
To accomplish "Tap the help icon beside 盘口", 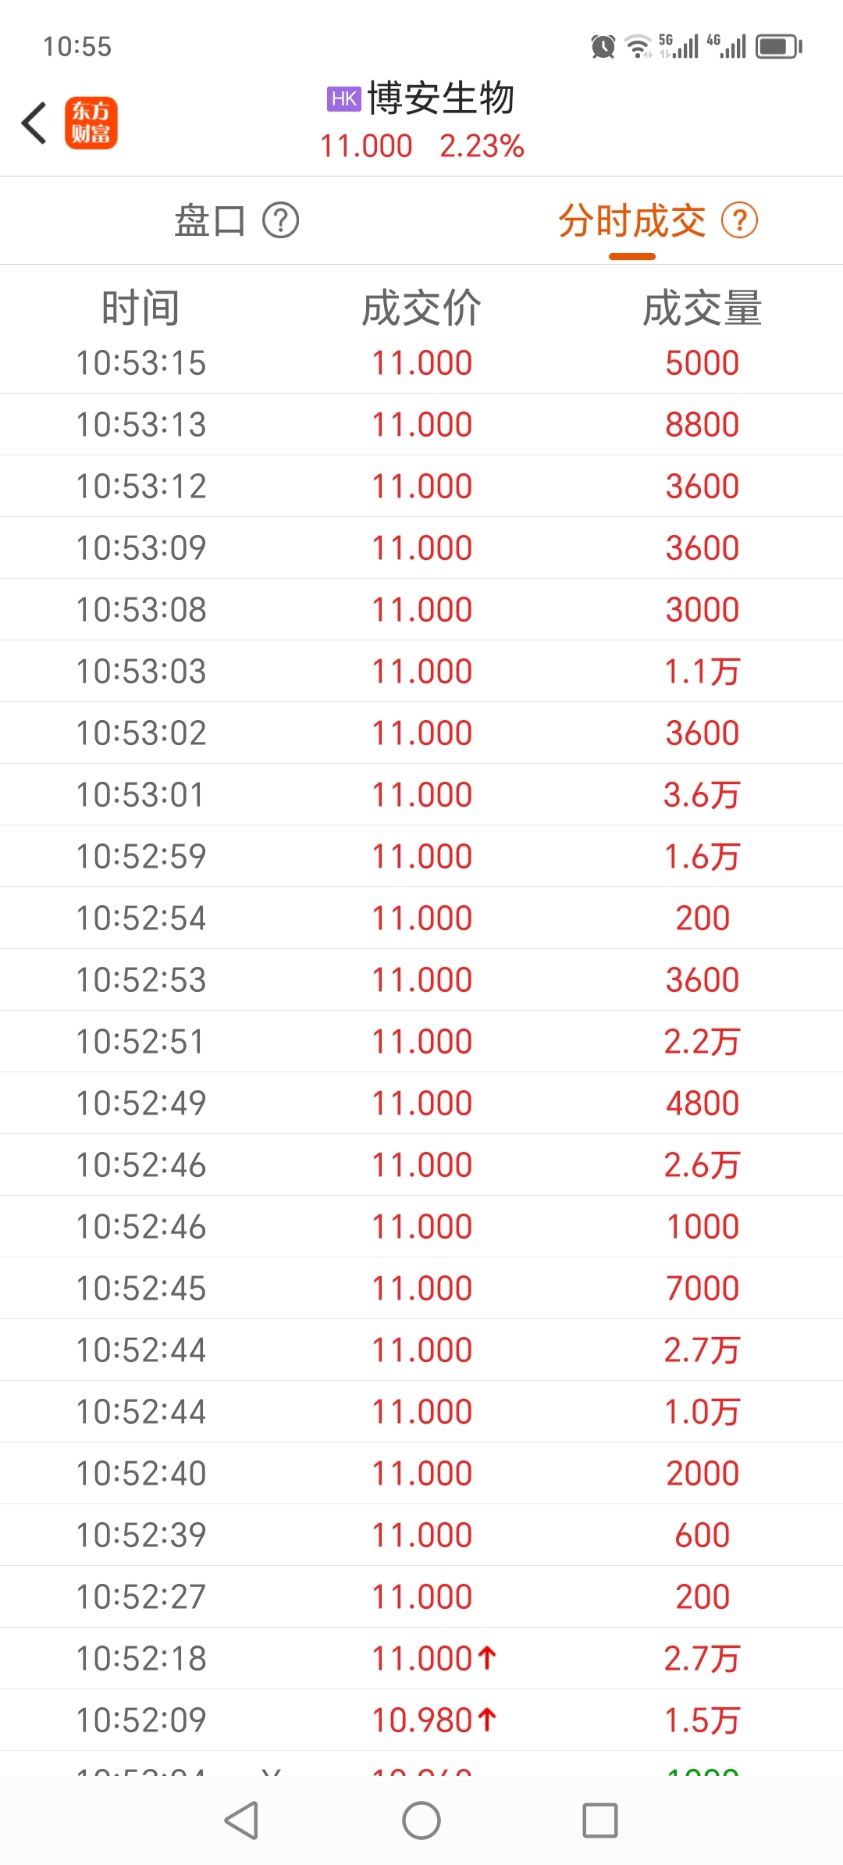I will pos(280,221).
